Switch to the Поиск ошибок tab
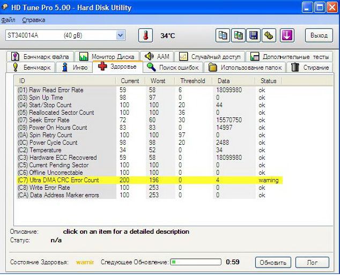The height and width of the screenshot is (275, 340). pos(173,67)
